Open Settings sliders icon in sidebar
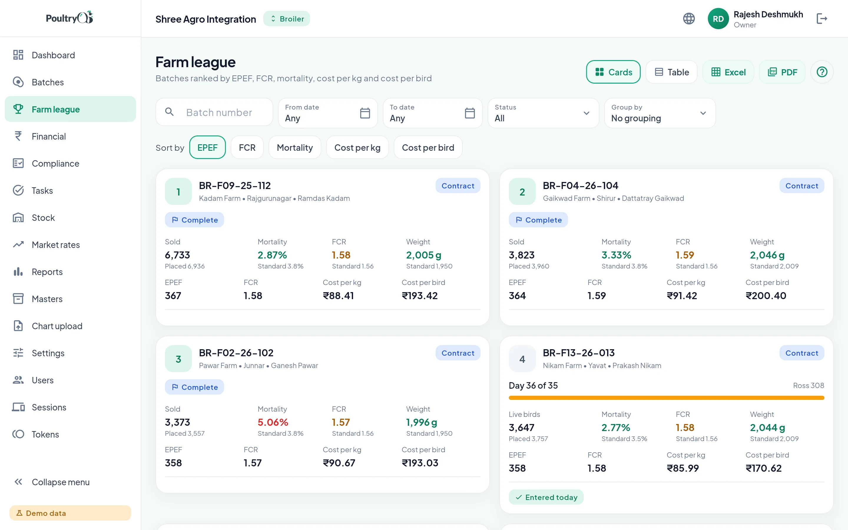Image resolution: width=848 pixels, height=530 pixels. pos(18,353)
